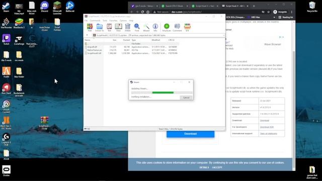322x181 pixels.
Task: Open the Recycle Bin on the desktop
Action: pyautogui.click(x=312, y=7)
